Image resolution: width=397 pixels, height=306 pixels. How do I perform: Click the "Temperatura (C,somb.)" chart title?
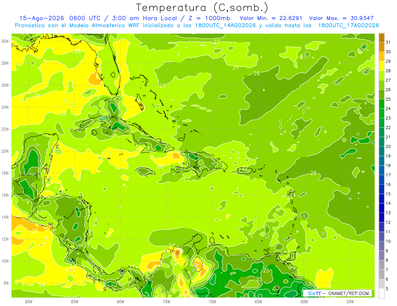202,8
